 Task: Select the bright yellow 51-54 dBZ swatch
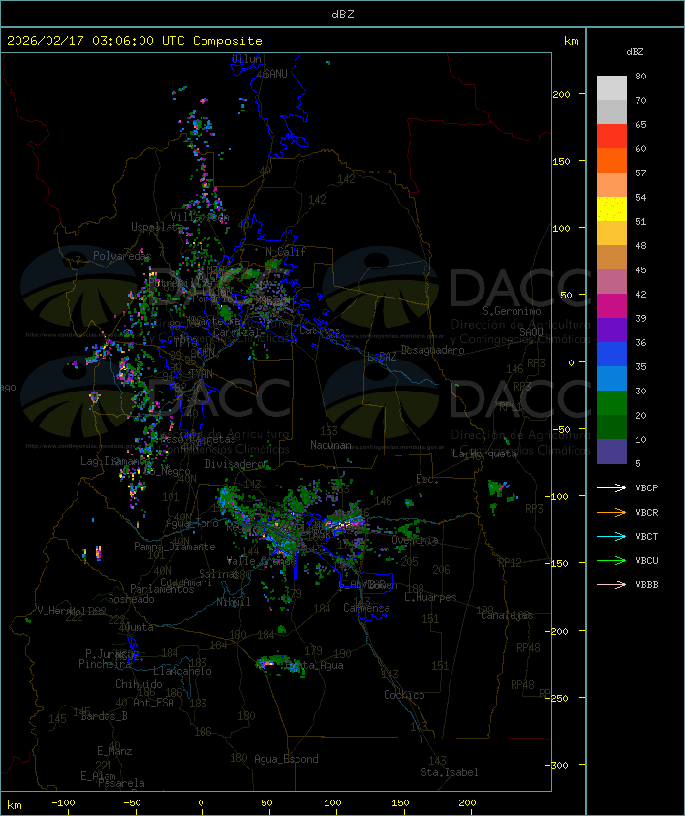click(x=611, y=209)
